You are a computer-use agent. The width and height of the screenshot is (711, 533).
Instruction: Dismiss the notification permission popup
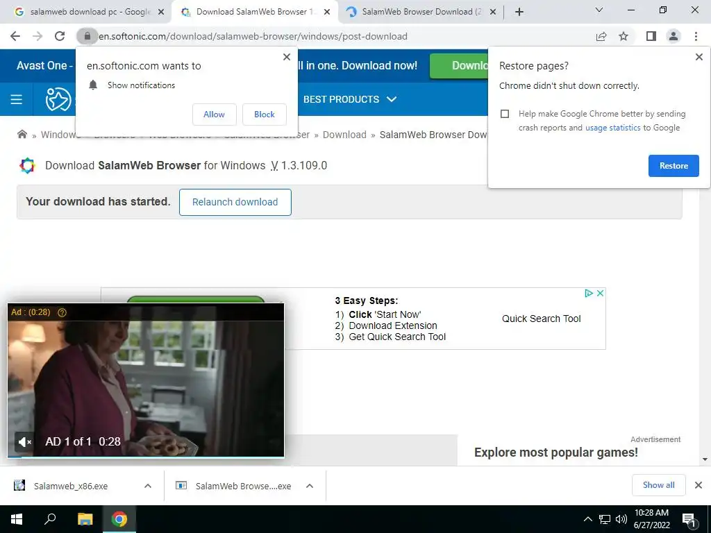287,57
